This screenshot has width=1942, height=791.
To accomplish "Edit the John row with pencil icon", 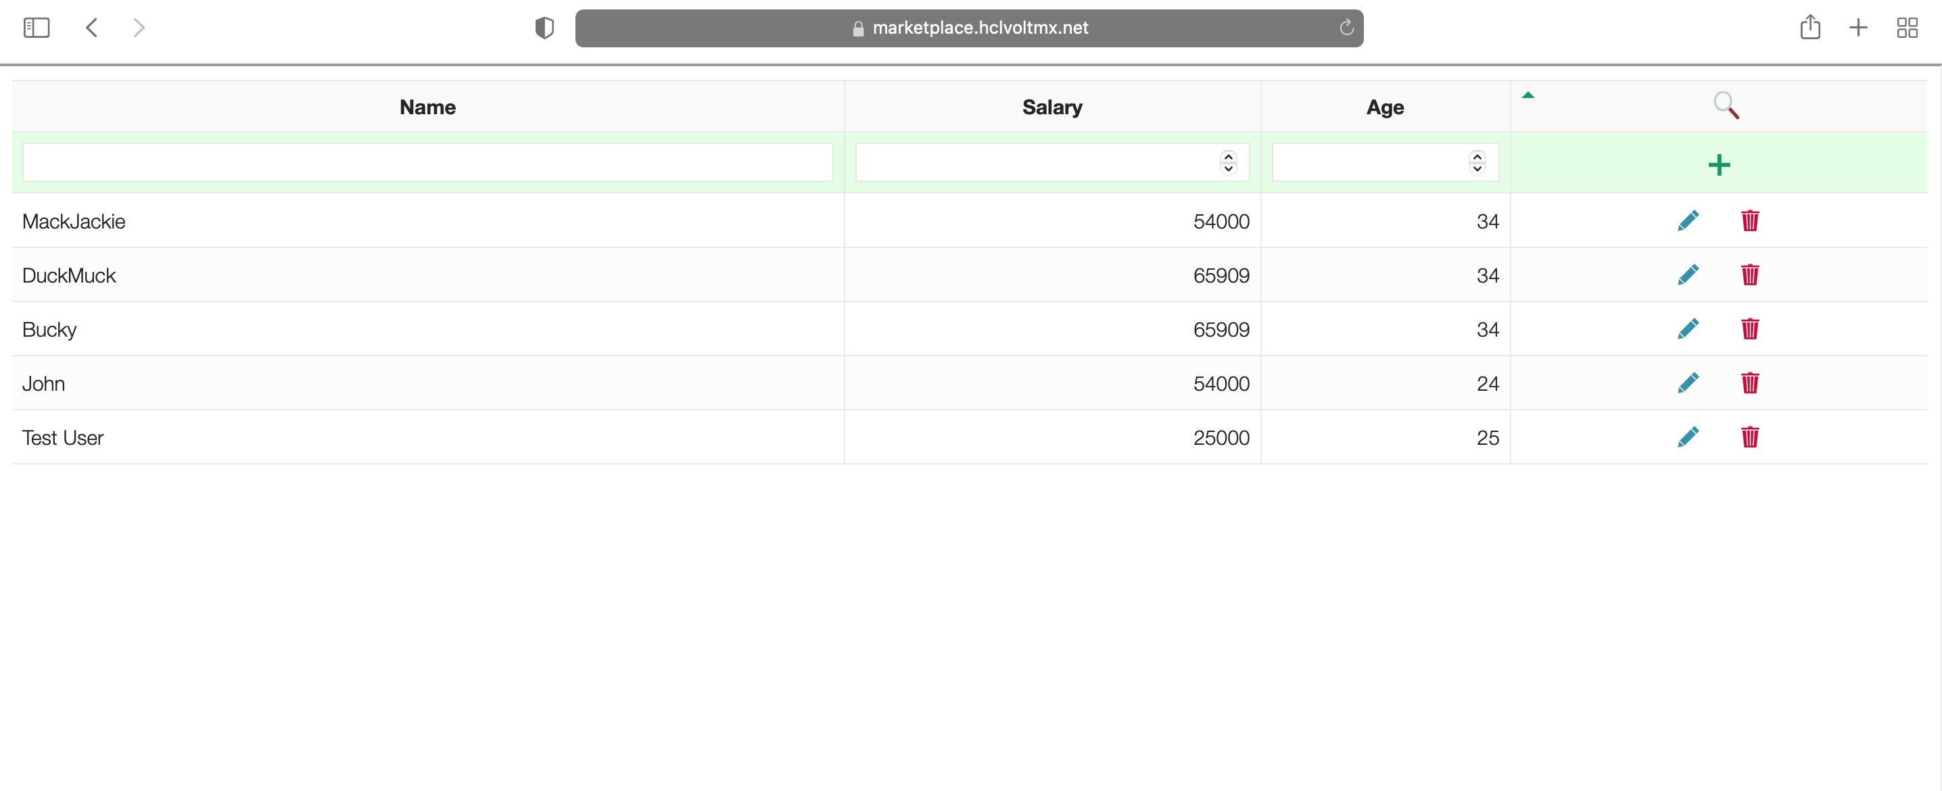I will 1688,384.
